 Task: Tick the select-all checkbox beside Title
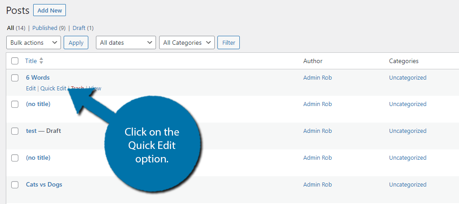point(15,61)
